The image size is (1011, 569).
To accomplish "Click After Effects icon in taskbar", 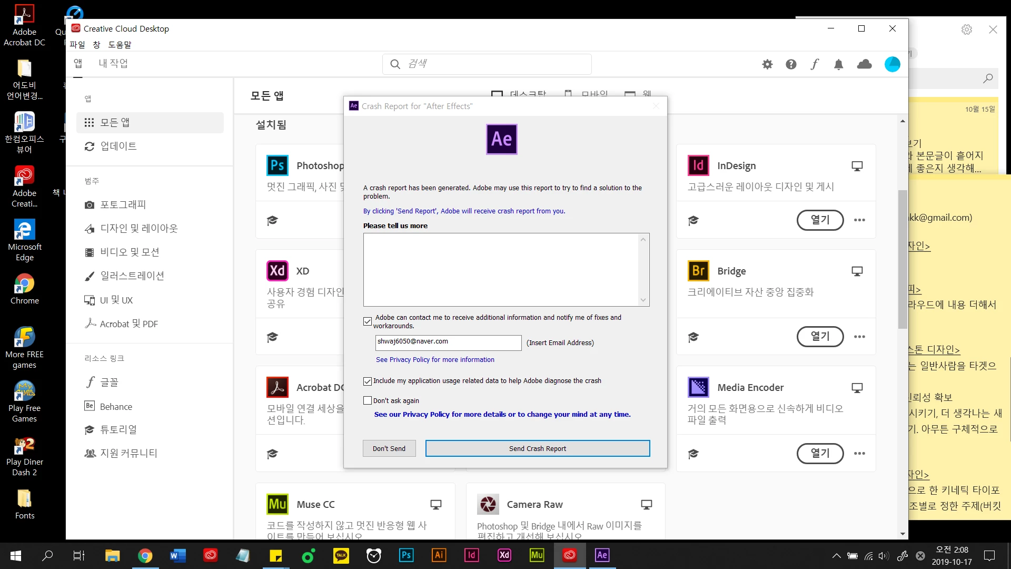I will (x=602, y=555).
